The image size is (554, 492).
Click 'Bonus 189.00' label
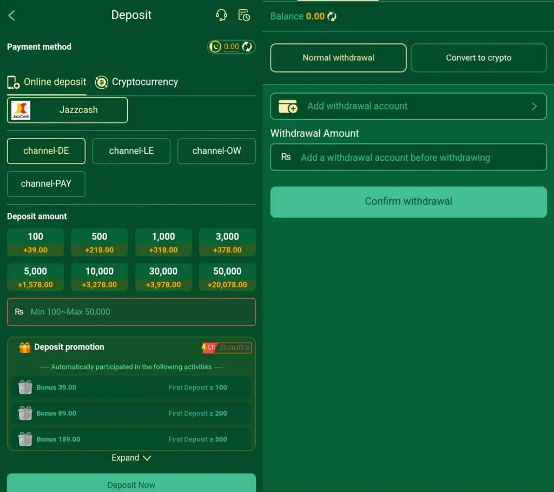(58, 439)
